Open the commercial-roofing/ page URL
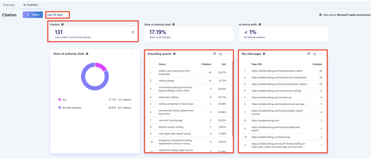The height and width of the screenshot is (162, 374). click(x=277, y=91)
